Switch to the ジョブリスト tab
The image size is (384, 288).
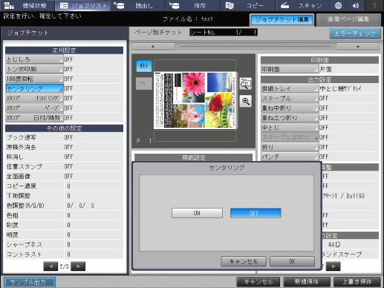[x=83, y=5]
